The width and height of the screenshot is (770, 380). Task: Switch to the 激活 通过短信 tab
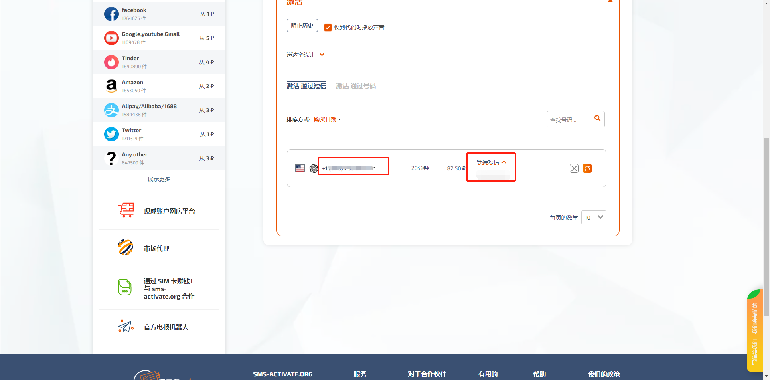(306, 86)
